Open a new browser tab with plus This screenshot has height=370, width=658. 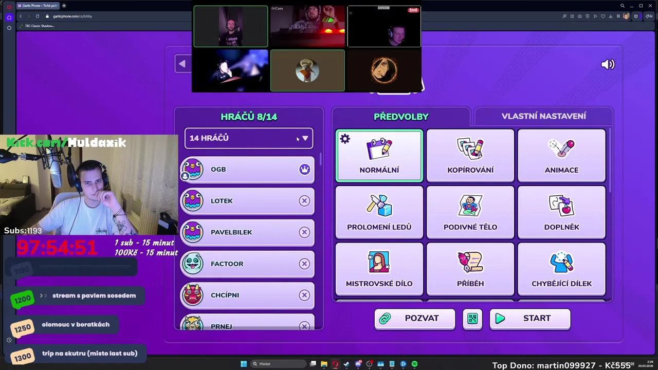[64, 6]
